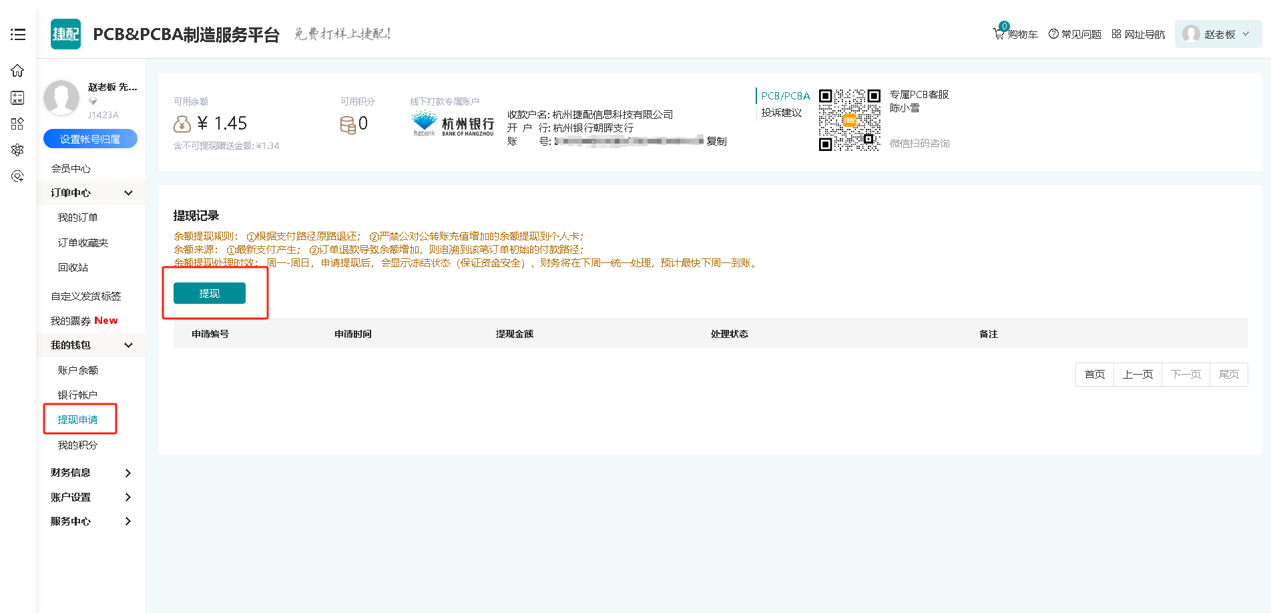The height and width of the screenshot is (613, 1271).
Task: Open the calculator icon in left rail
Action: point(17,97)
